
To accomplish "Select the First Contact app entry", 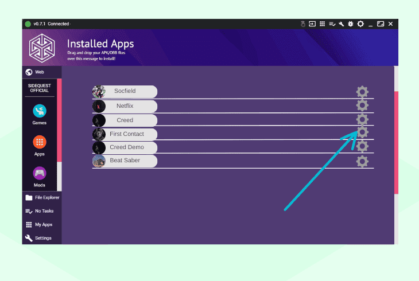I will [125, 134].
